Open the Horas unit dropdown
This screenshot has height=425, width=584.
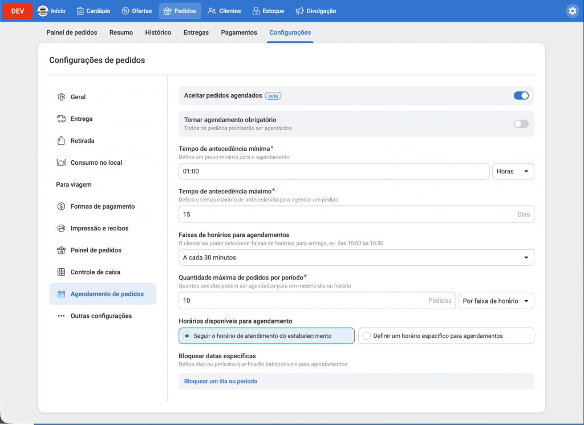(513, 171)
